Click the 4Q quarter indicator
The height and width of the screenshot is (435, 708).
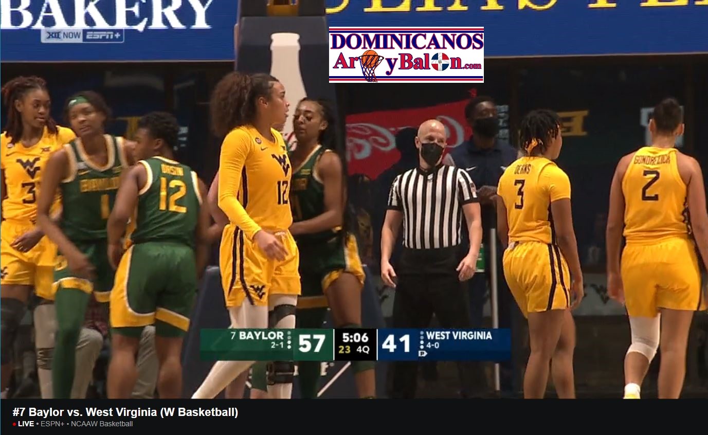[363, 350]
